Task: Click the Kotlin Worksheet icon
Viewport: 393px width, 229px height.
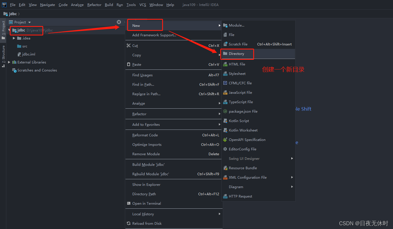Action: 225,130
